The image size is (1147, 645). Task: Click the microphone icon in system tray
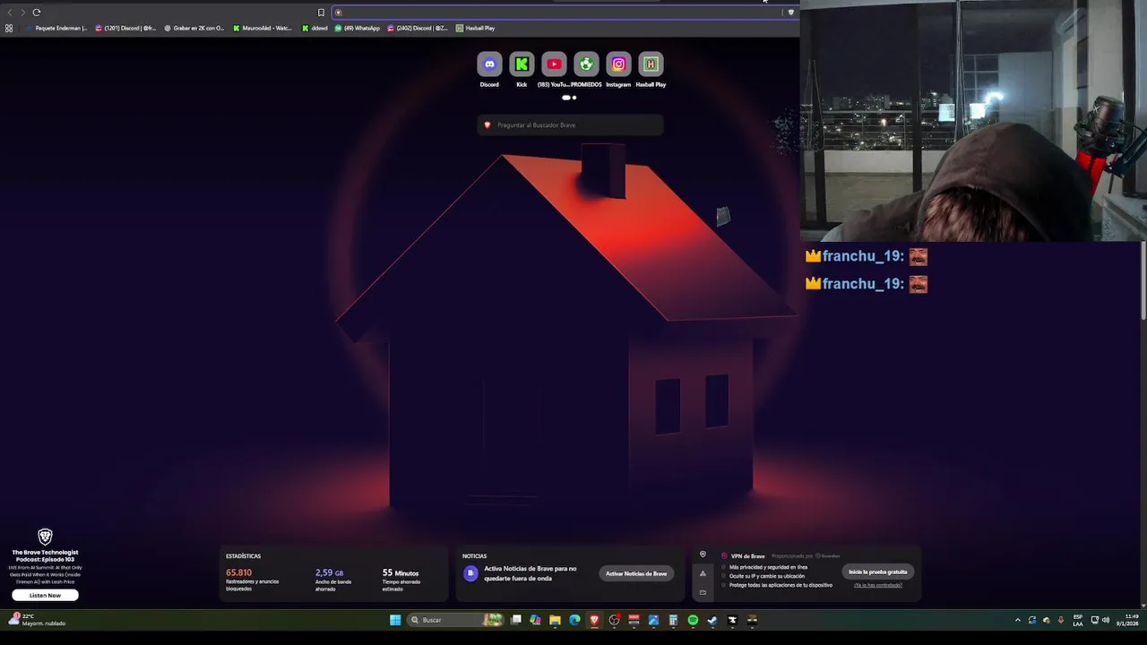(1061, 620)
